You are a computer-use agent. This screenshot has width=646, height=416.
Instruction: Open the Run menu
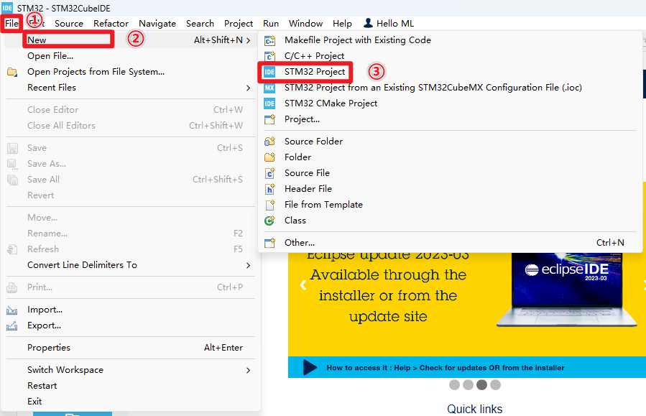coord(271,24)
